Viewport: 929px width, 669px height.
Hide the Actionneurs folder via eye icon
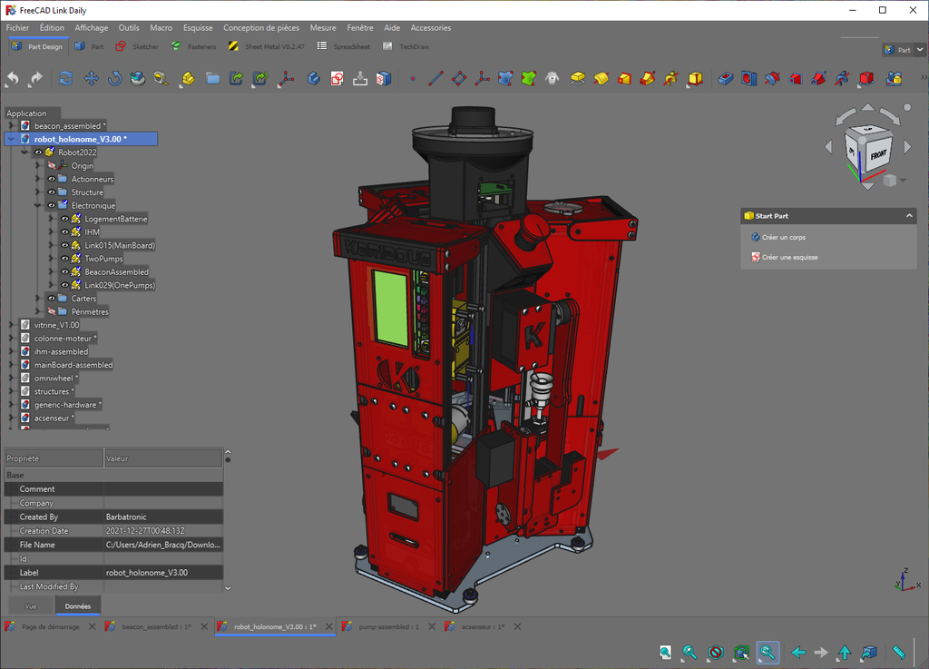click(x=52, y=179)
